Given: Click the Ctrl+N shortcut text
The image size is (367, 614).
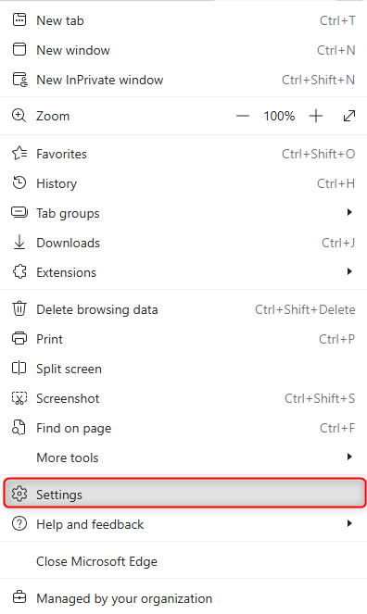Looking at the screenshot, I should point(336,50).
